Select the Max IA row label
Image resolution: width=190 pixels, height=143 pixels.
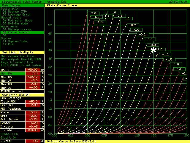[x=13, y=70]
